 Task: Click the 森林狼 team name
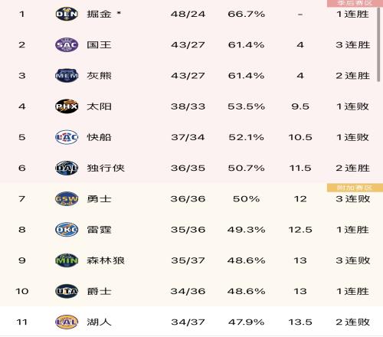[106, 260]
